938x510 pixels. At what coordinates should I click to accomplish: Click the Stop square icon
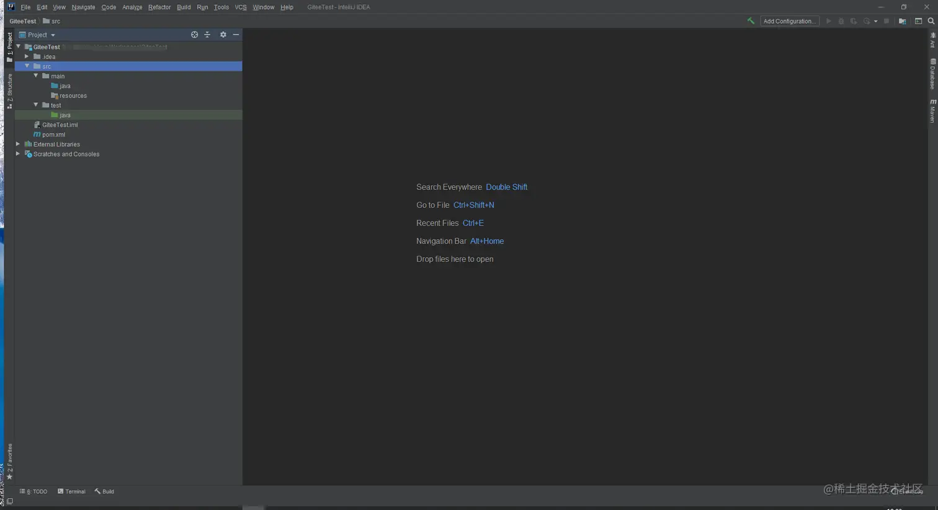887,21
